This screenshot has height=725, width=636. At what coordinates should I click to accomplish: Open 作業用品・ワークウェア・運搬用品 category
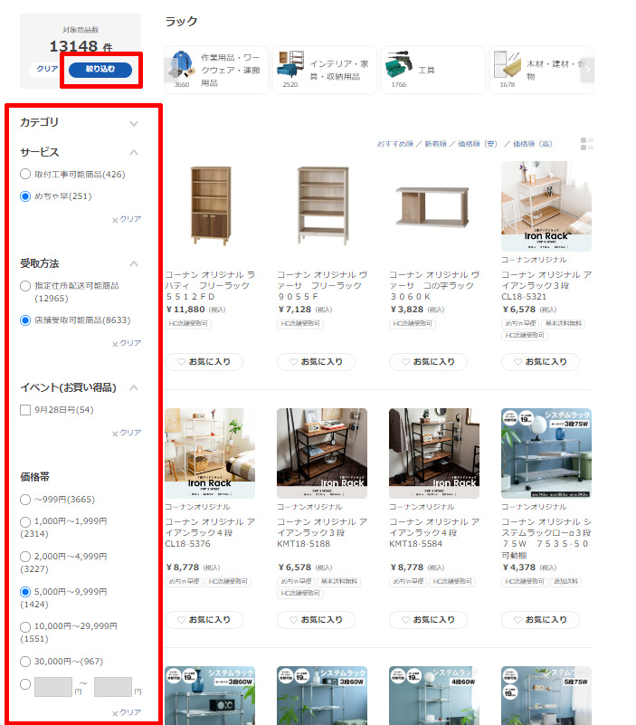tap(216, 70)
